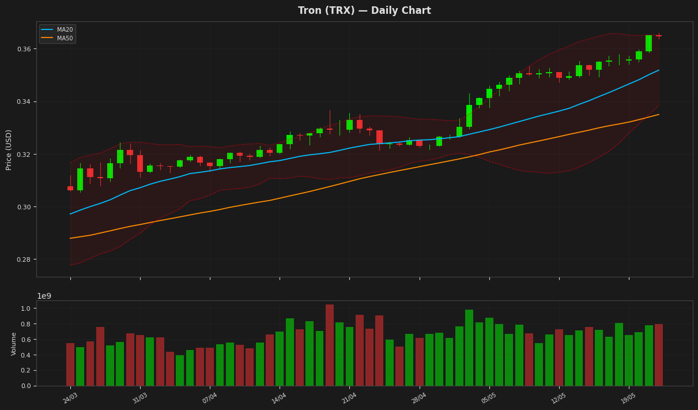The height and width of the screenshot is (410, 698).
Task: Click the 19/05 date label
Action: [x=628, y=398]
